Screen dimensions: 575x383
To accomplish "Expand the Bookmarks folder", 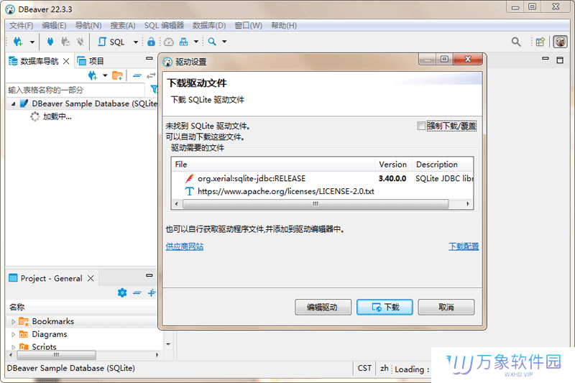I will tap(13, 322).
